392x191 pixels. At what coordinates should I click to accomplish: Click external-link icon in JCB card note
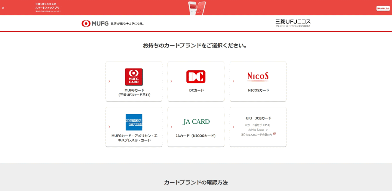274,134
